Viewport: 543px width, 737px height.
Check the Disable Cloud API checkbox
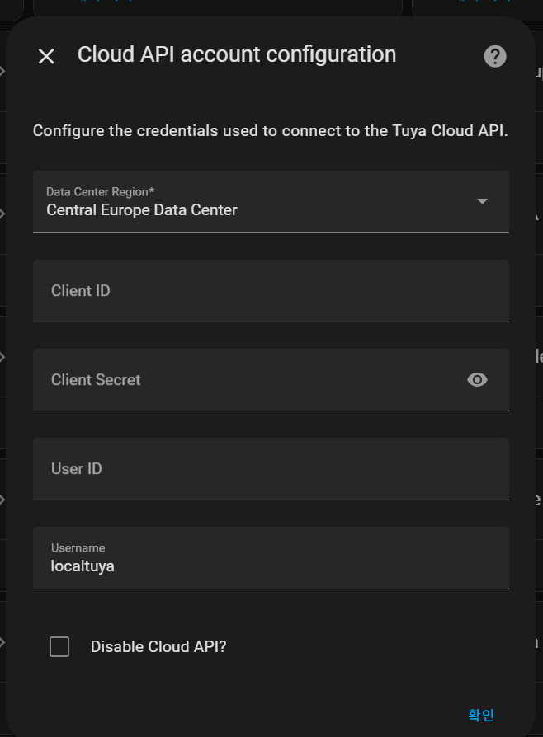click(x=59, y=647)
